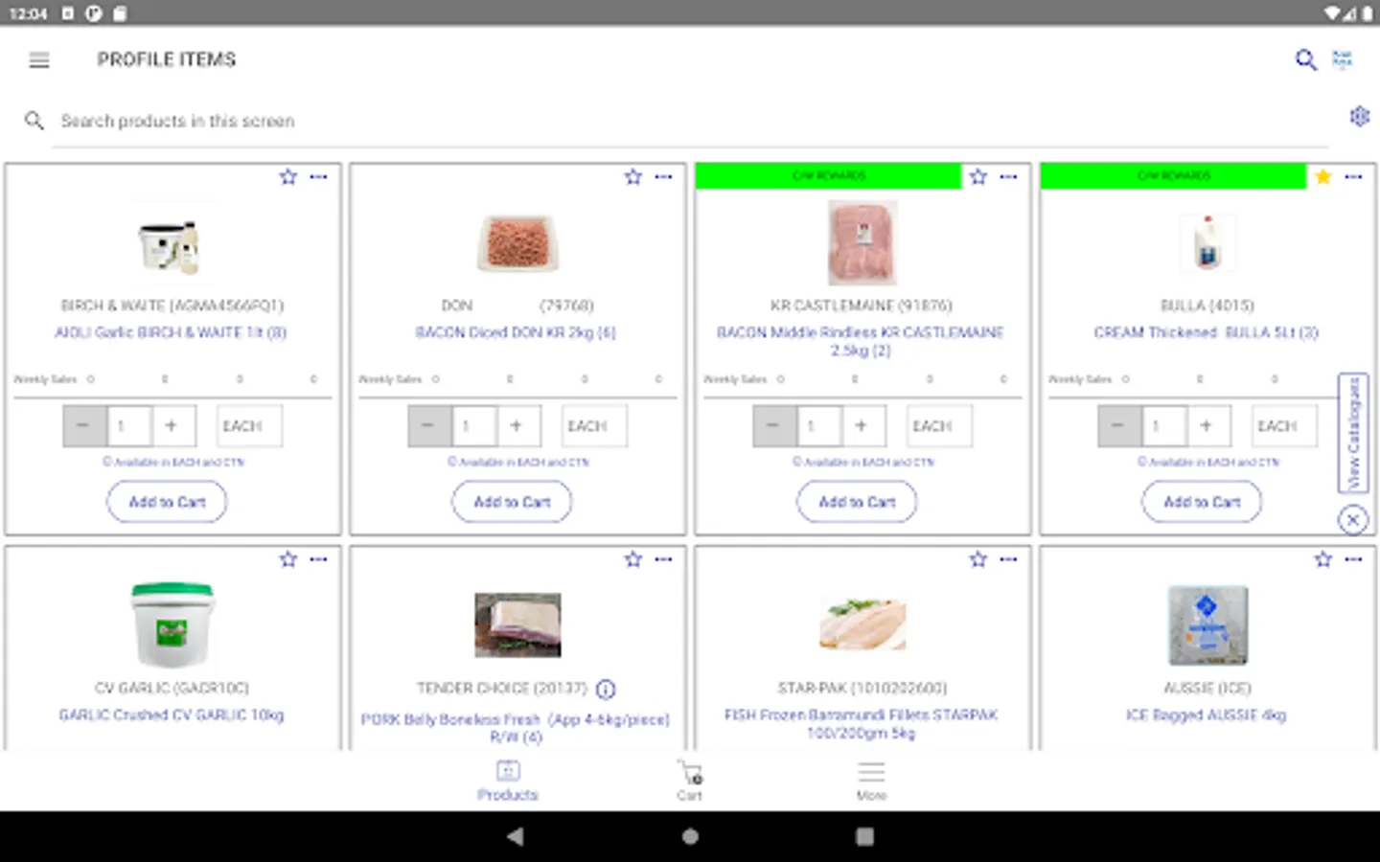Viewport: 1380px width, 862px height.
Task: Select EACH unit for BULLA cream
Action: pos(1284,426)
